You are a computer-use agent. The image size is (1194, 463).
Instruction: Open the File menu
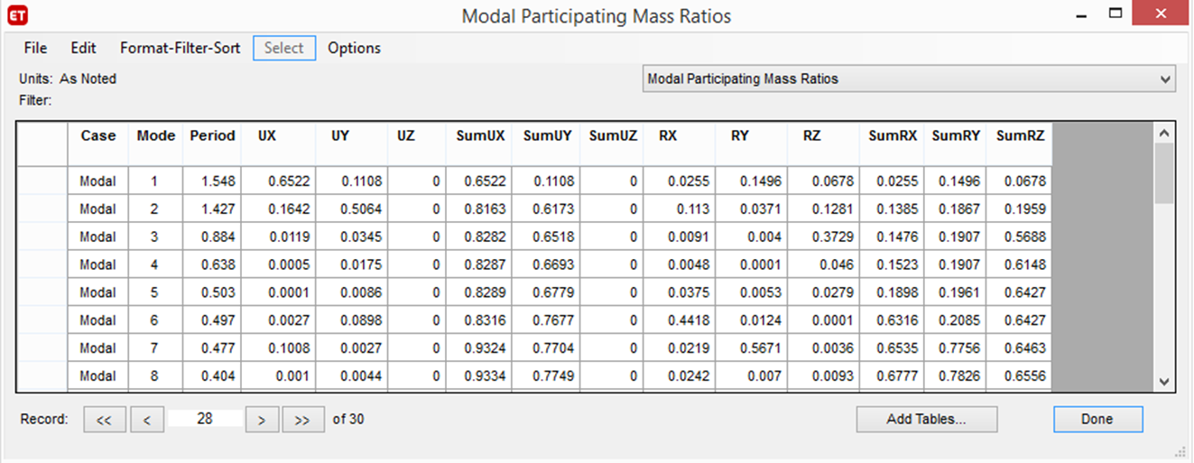tap(35, 48)
